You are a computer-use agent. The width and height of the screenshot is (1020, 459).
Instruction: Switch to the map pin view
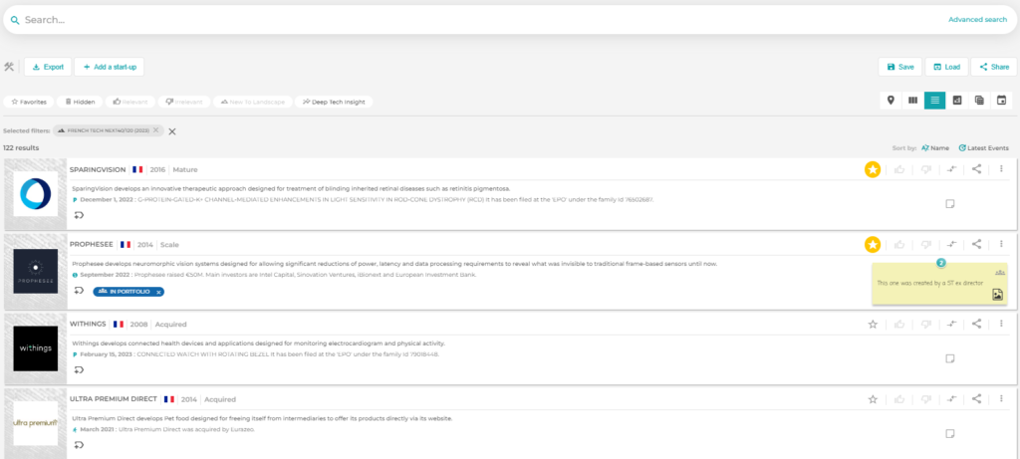tap(891, 101)
